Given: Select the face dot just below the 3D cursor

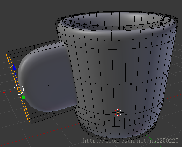Looking at the screenshot, I should [120, 121].
